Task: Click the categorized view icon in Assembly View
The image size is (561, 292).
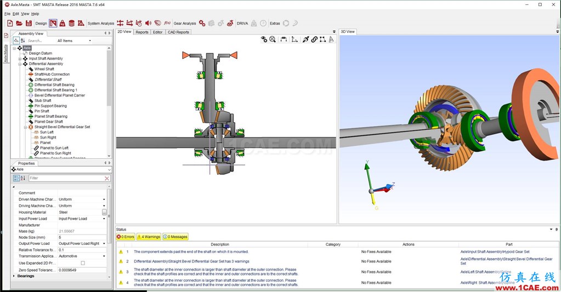Action: click(x=16, y=41)
